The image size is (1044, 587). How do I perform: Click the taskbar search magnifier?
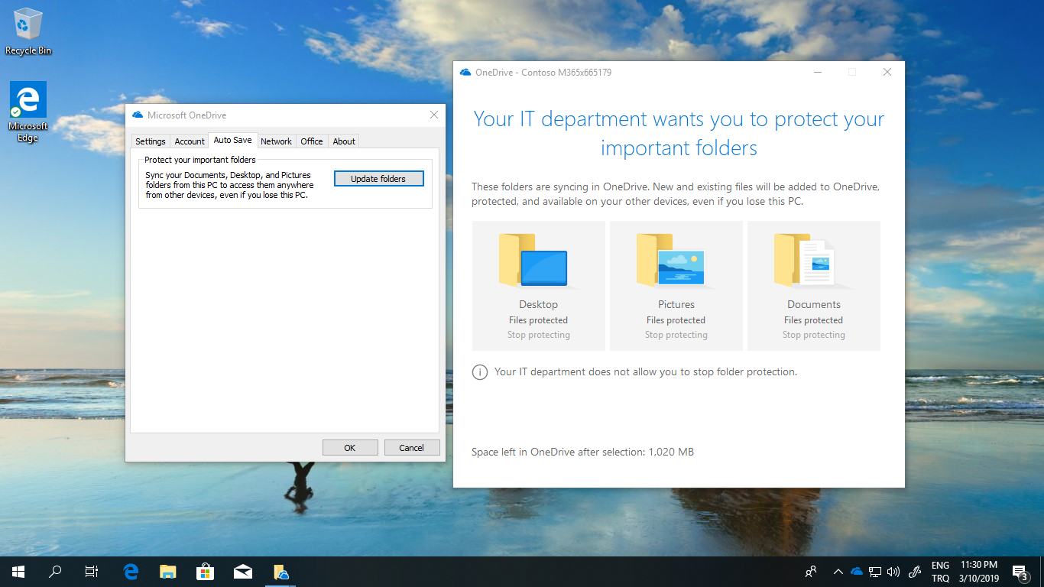(55, 572)
